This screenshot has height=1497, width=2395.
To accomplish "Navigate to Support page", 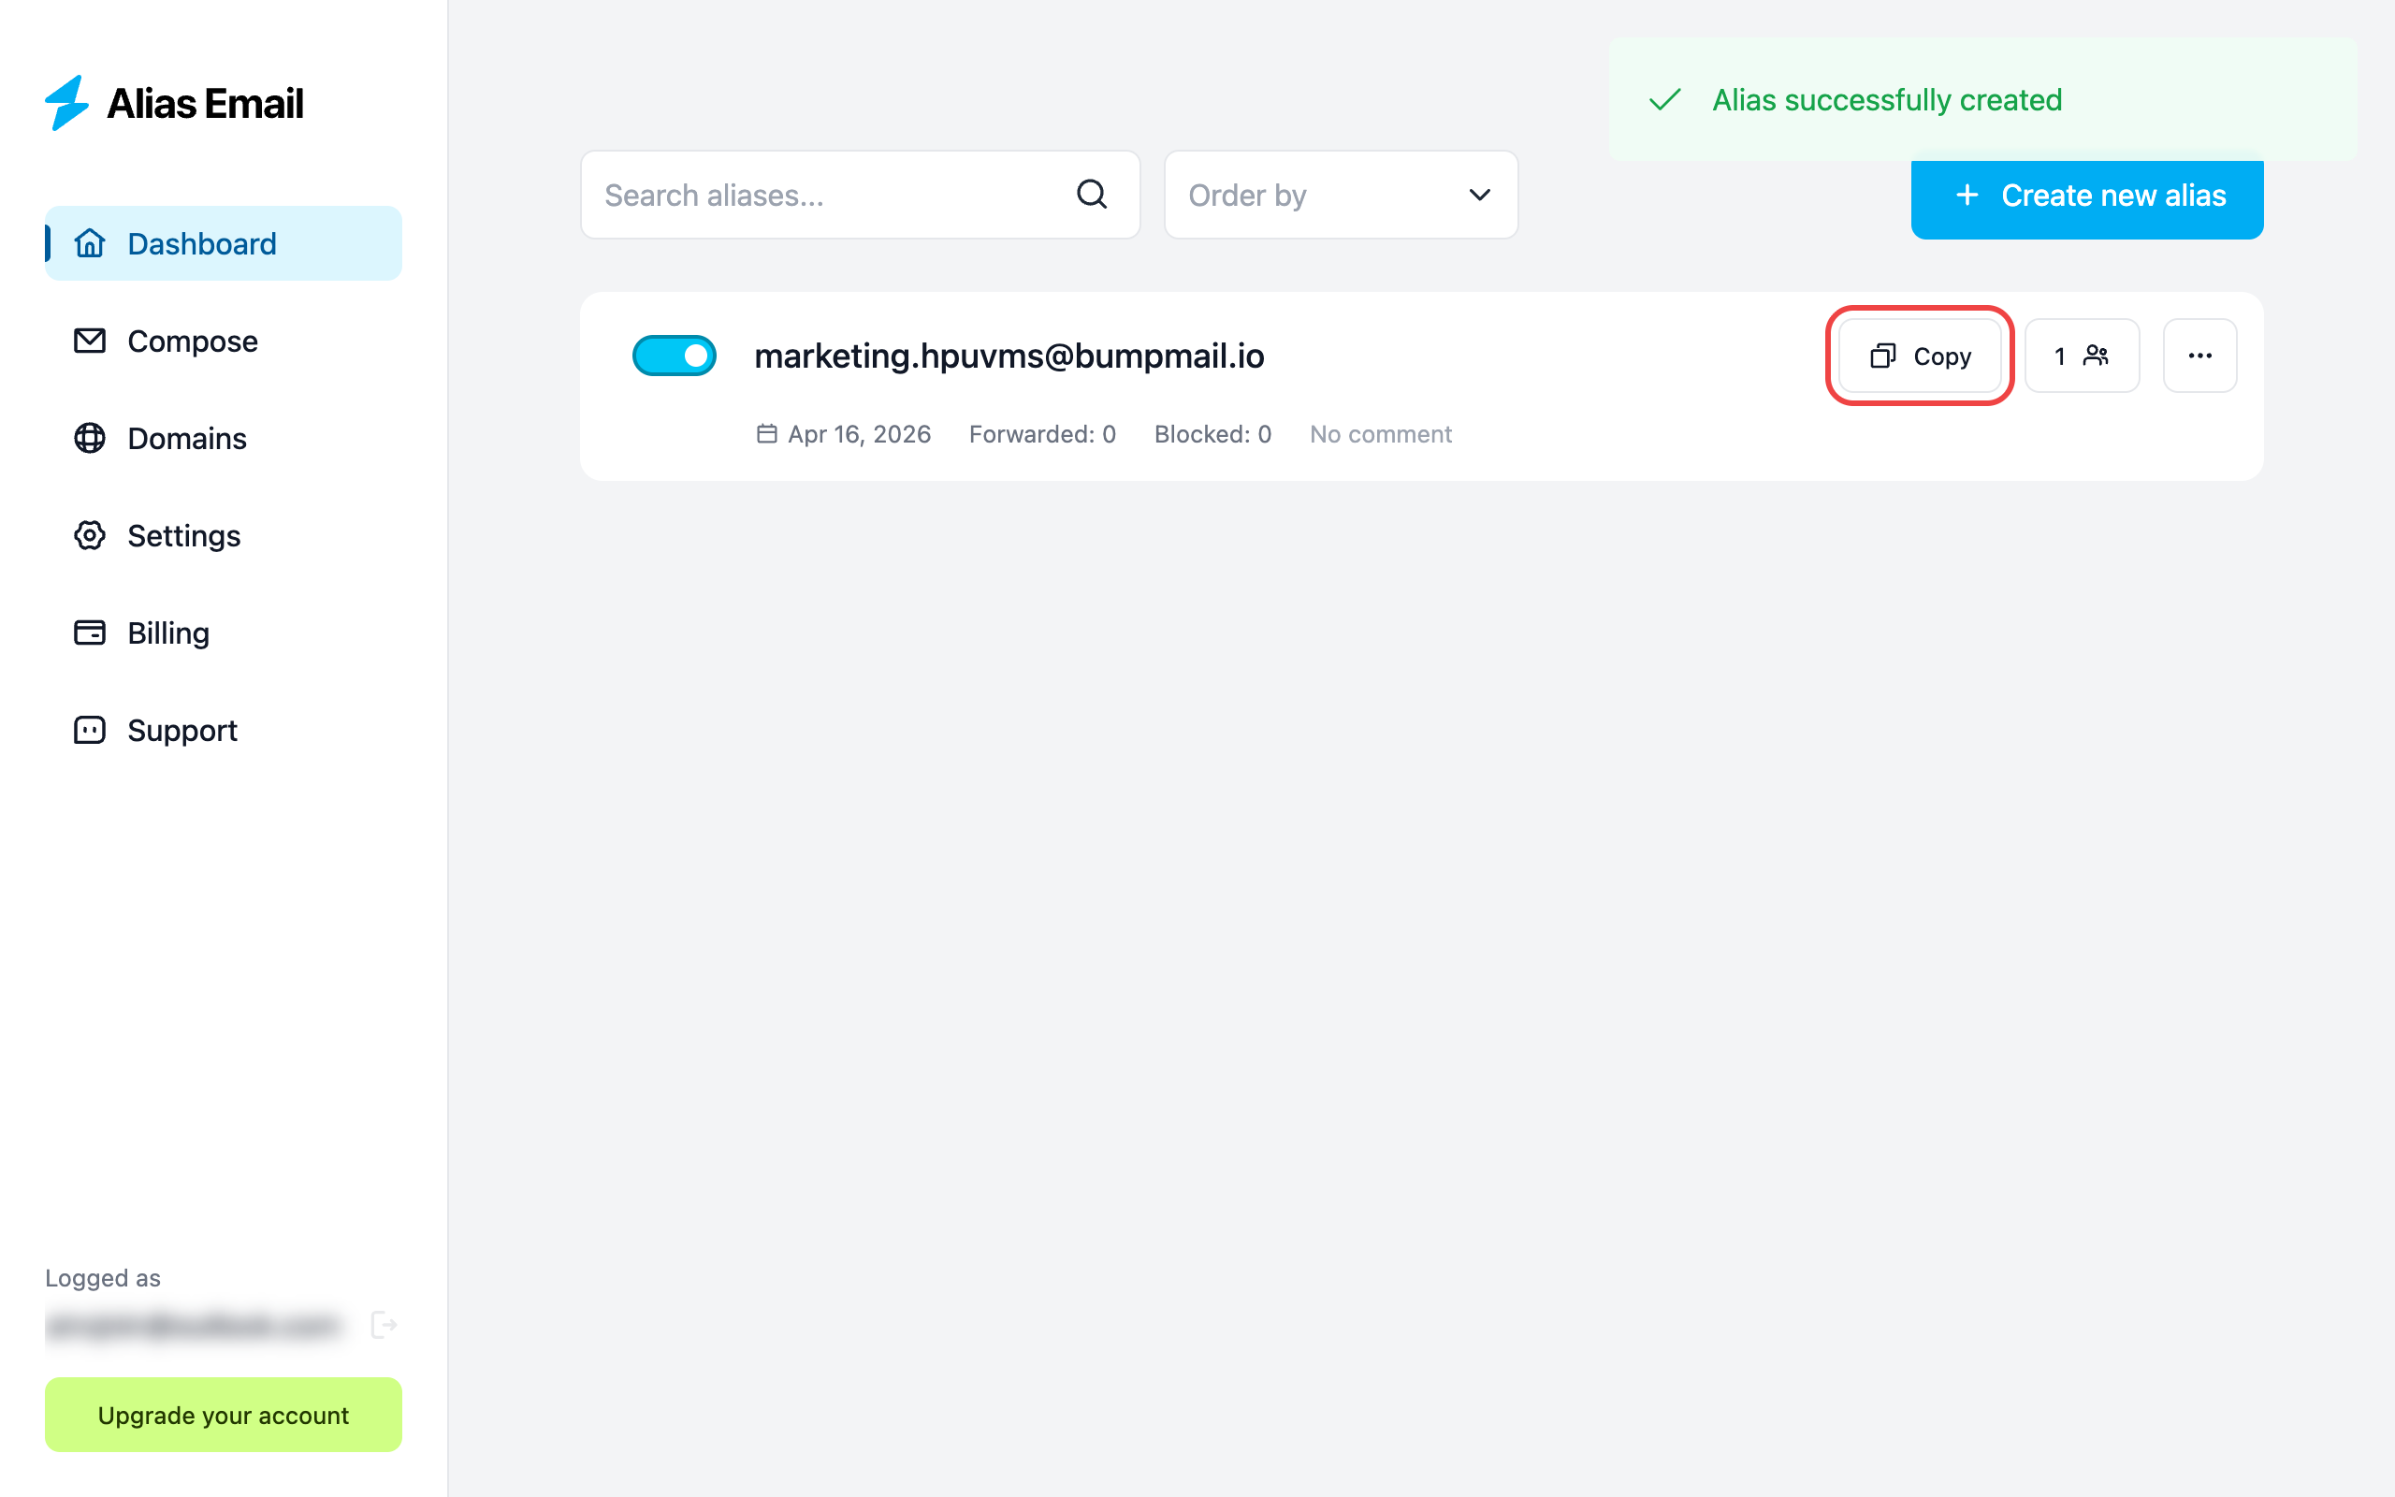I will 182,731.
